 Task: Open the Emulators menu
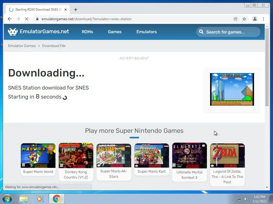point(147,32)
